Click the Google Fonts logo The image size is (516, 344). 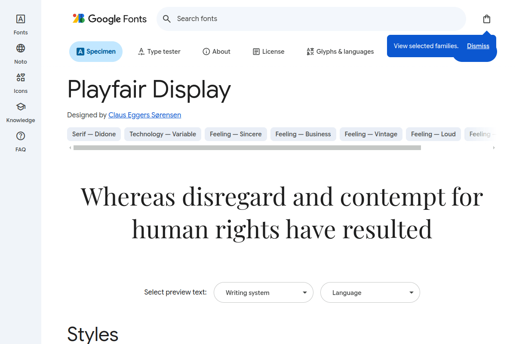(x=109, y=18)
